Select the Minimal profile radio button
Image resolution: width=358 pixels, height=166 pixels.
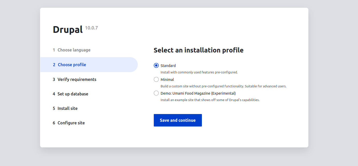[156, 79]
